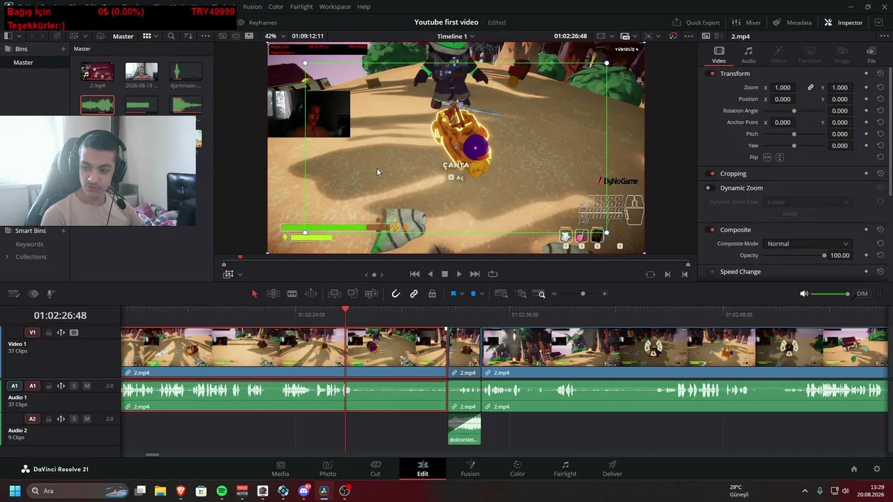Adjust the Rotation Angle slider handle
893x502 pixels.
(x=794, y=111)
